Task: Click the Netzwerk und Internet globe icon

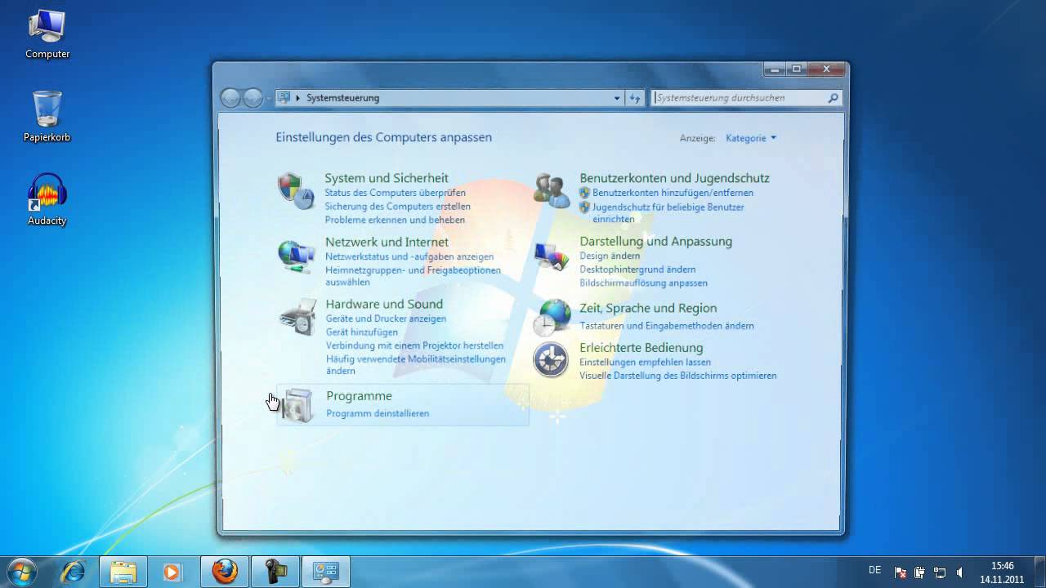Action: pos(296,256)
